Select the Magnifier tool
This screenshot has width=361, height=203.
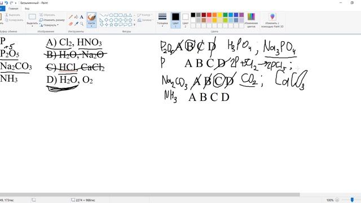[81, 24]
